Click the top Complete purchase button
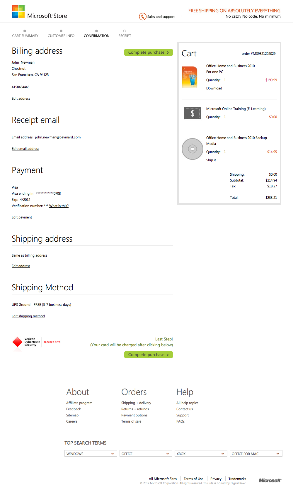 click(x=148, y=52)
